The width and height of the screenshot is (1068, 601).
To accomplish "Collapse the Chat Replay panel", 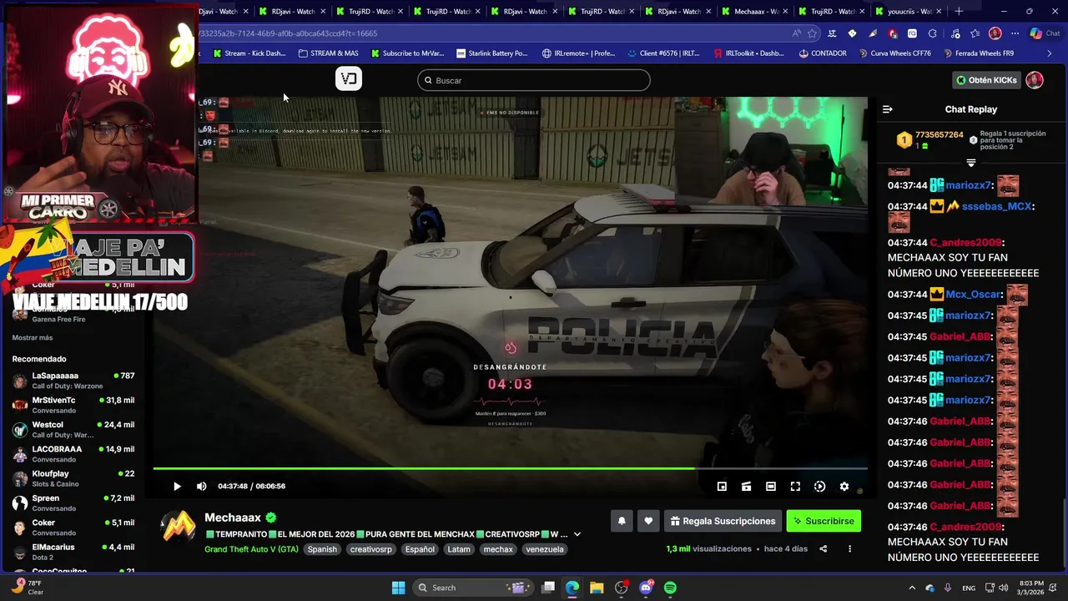I will pyautogui.click(x=887, y=109).
